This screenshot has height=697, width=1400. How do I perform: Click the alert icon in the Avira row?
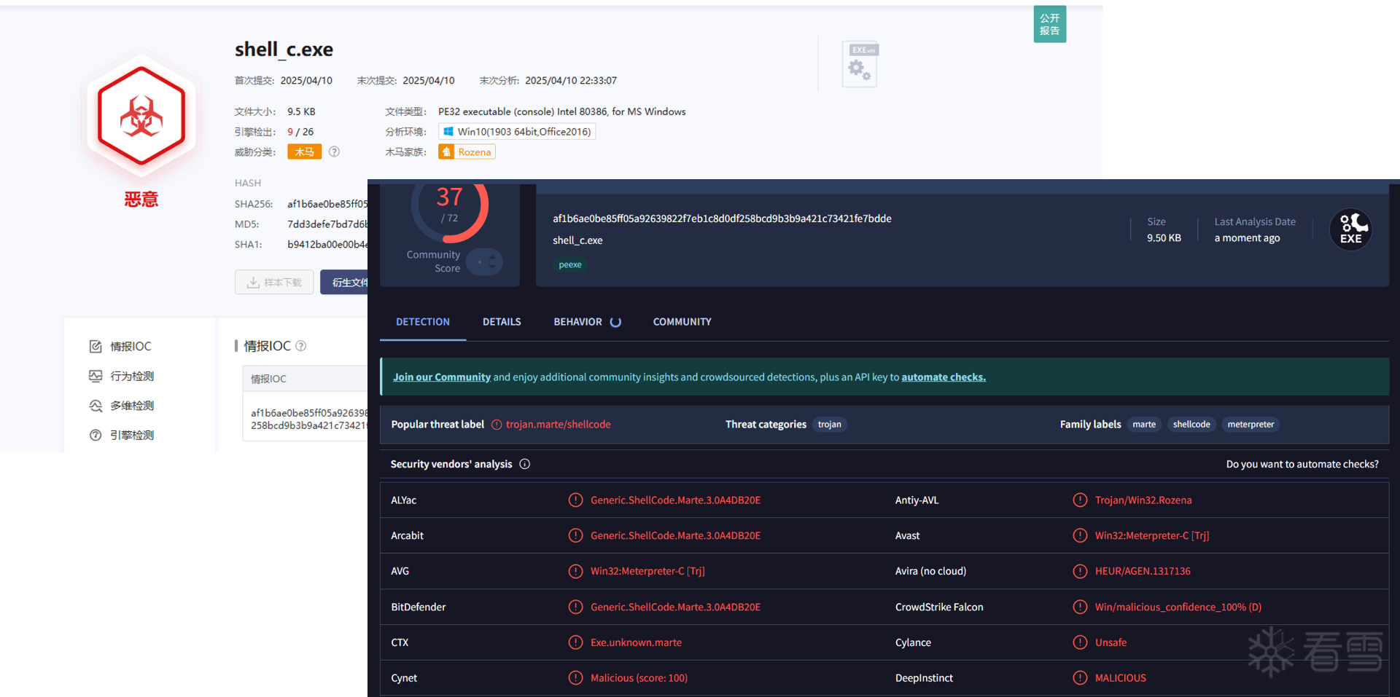(1080, 572)
